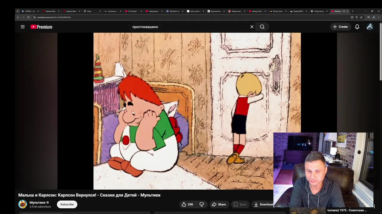Click the video player to pause playback
Image resolution: width=382 pixels, height=214 pixels.
coord(197,111)
